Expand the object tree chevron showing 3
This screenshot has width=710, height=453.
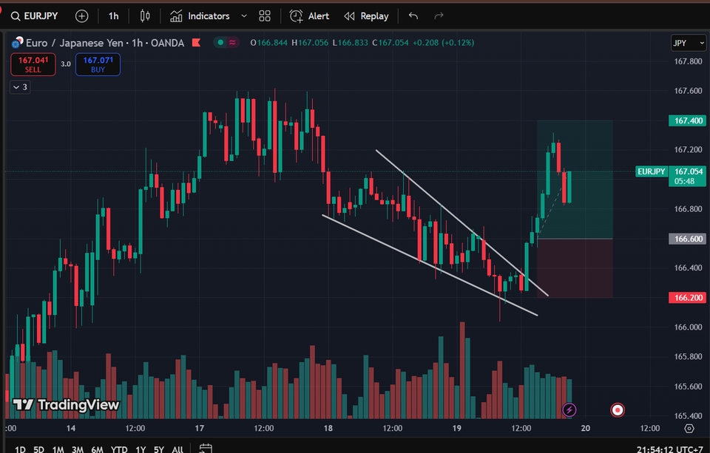18,86
